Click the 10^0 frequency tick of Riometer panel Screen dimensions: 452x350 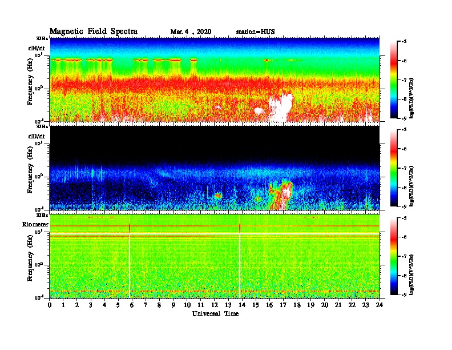(x=39, y=265)
